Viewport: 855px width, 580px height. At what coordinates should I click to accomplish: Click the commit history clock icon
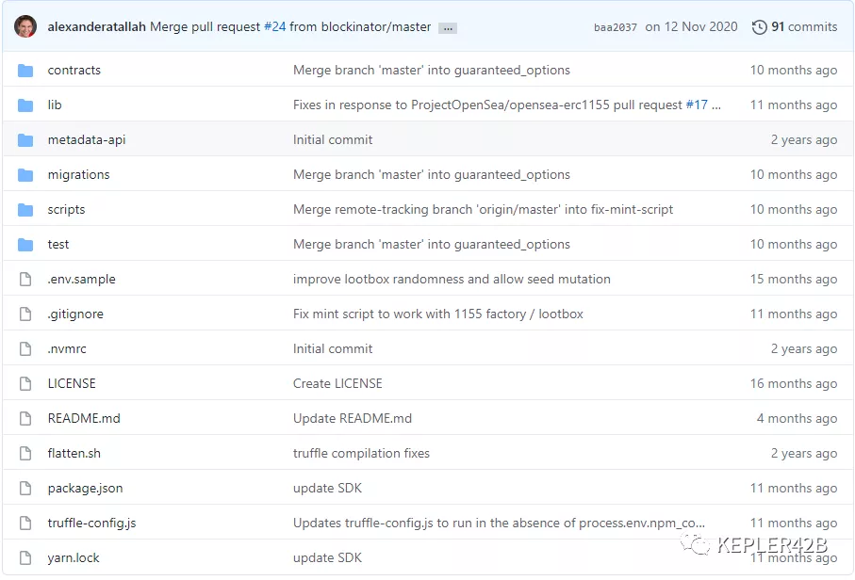coord(759,27)
